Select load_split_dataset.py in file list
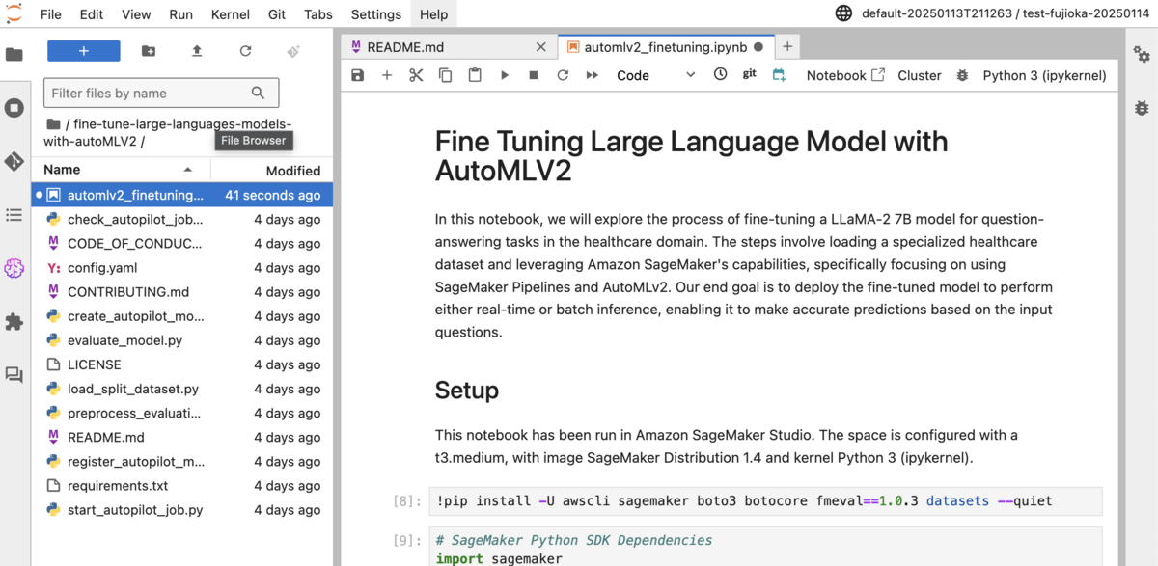 click(x=182, y=389)
